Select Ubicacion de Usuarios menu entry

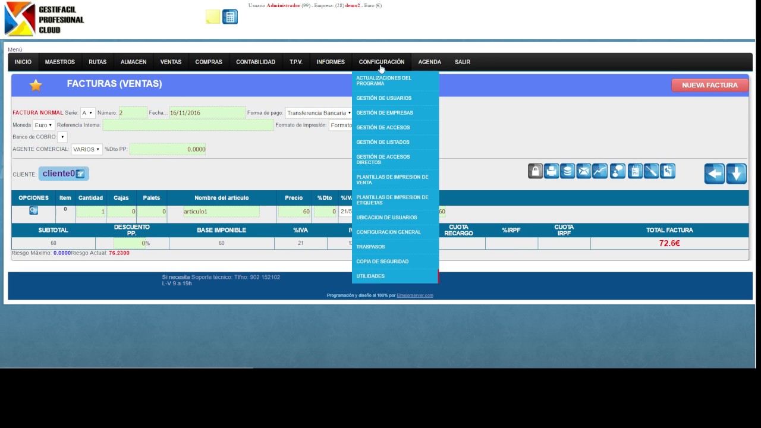pos(395,218)
